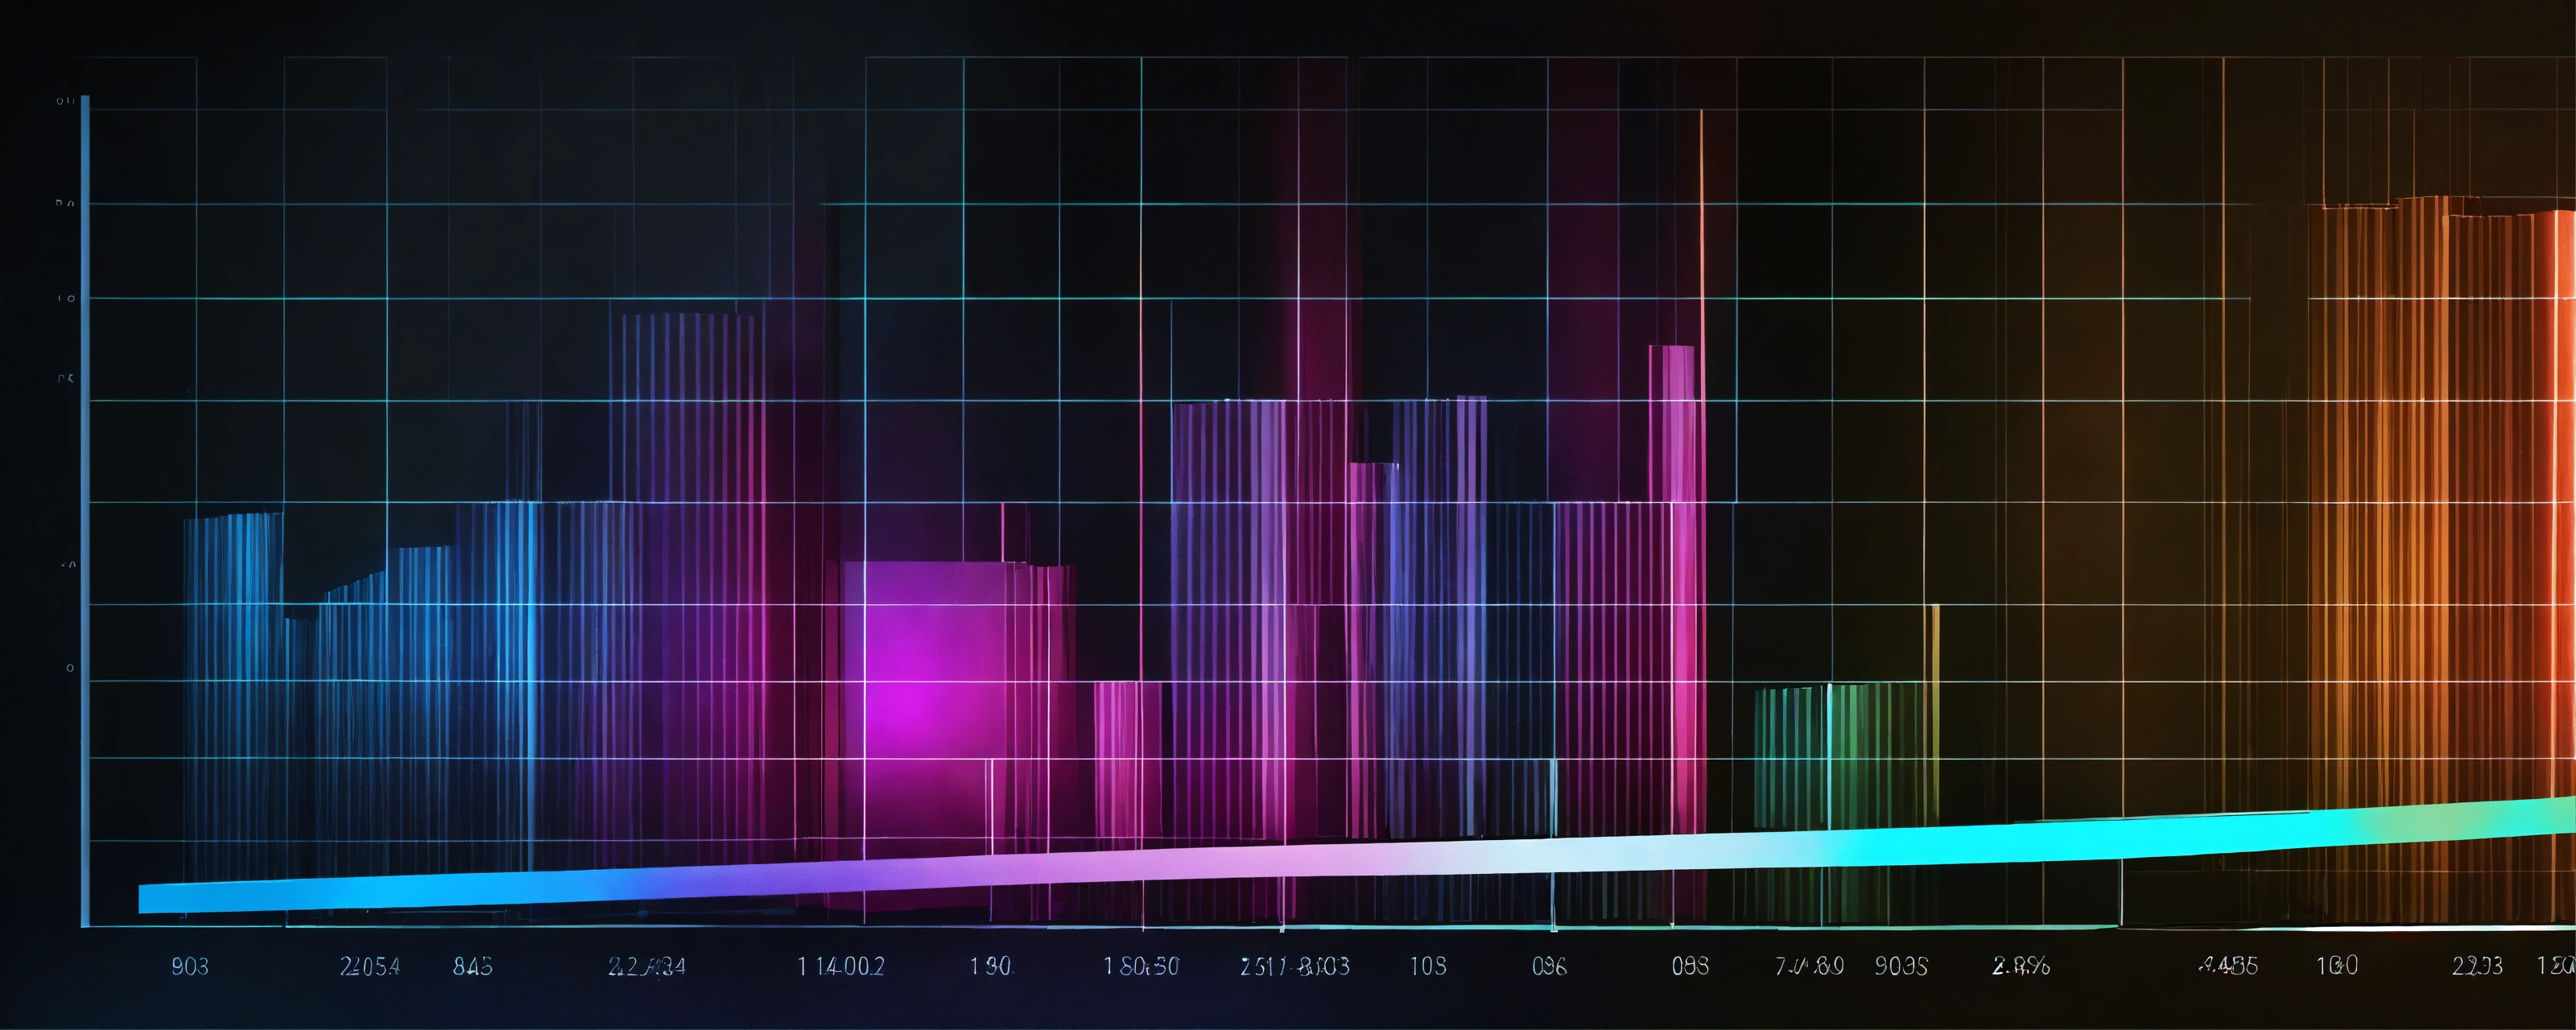The image size is (2576, 1030).
Task: Click the x-axis label 2203
Action: [2476, 966]
